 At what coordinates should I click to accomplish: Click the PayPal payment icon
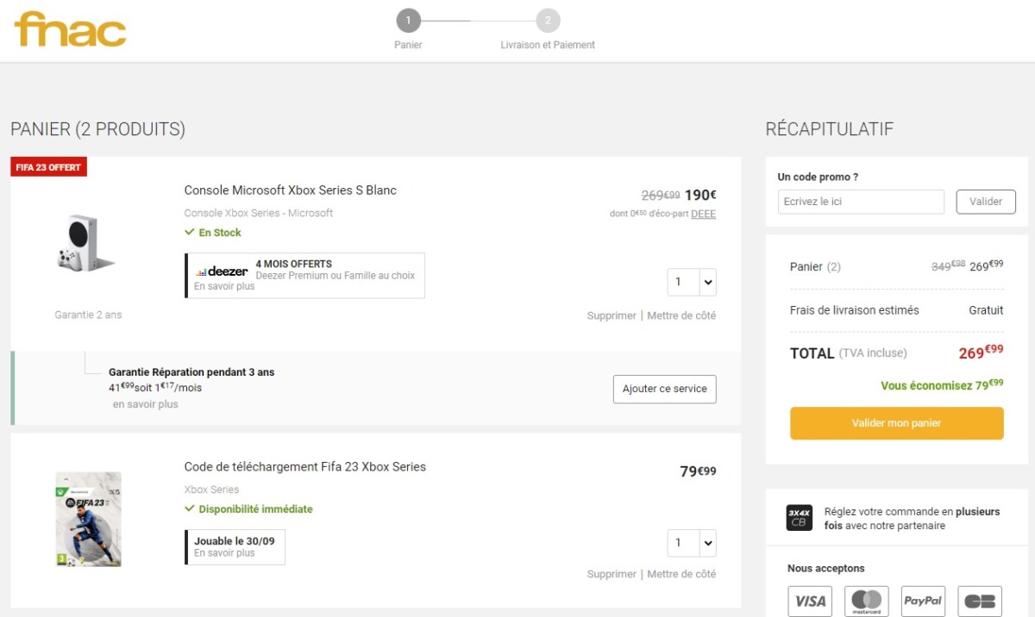tap(923, 601)
